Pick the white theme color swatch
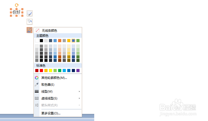The width and height of the screenshot is (208, 121). coord(37,41)
